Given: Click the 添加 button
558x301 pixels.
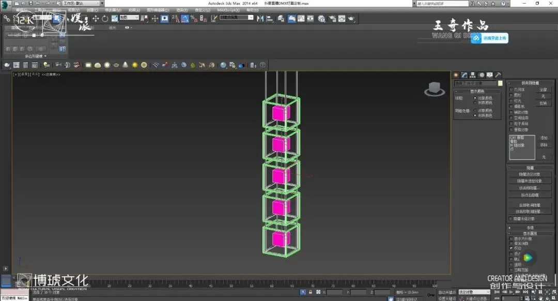Looking at the screenshot, I should (544, 138).
